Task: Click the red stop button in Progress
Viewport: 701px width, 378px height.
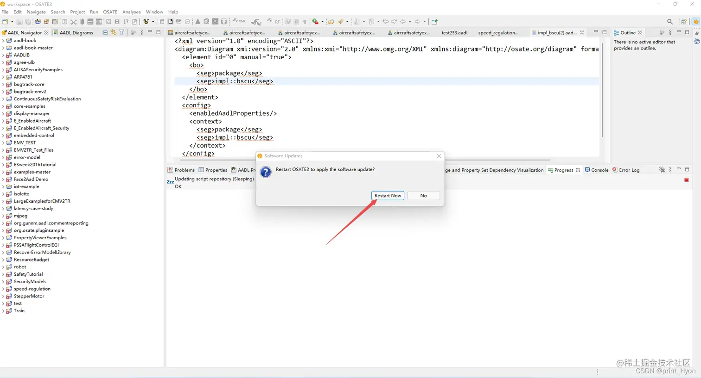Action: click(687, 180)
